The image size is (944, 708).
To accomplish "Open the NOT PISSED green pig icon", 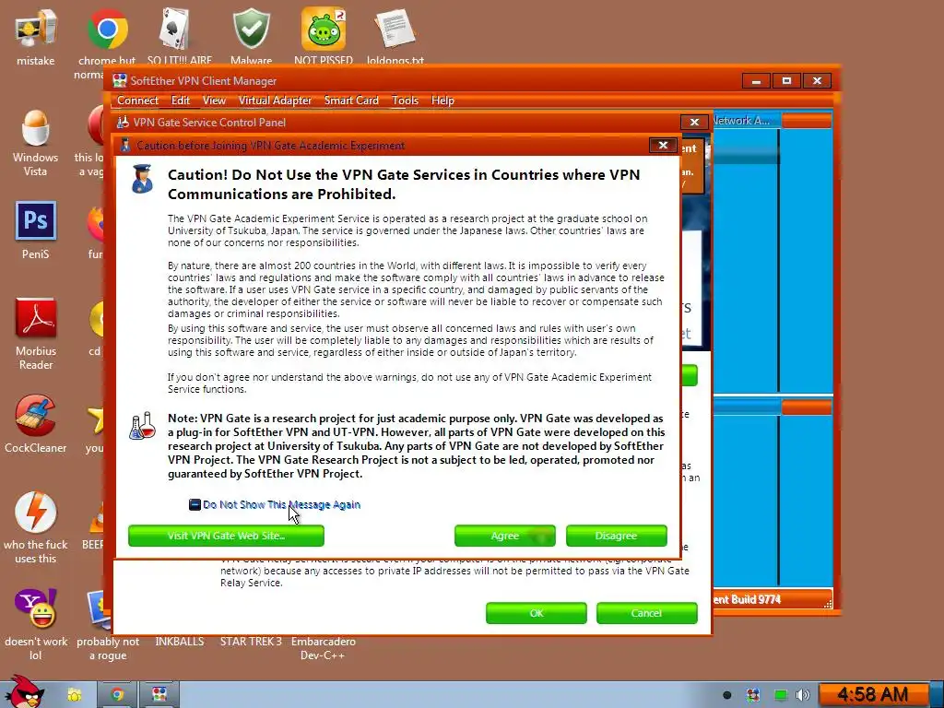I will coord(324,29).
